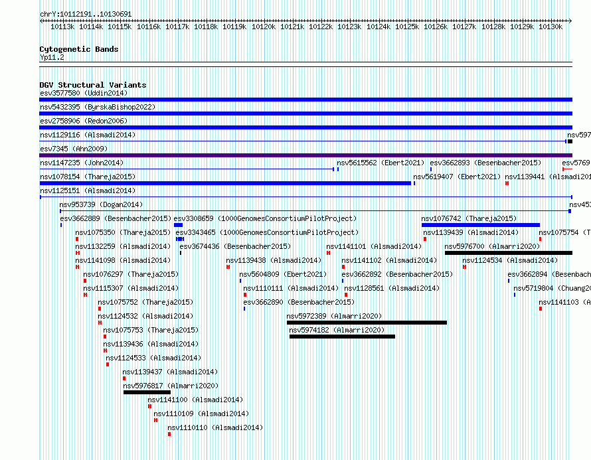Click nsv1139438 (Alsmadi2014) label
Viewport: 591px width, 460px height.
coord(274,260)
